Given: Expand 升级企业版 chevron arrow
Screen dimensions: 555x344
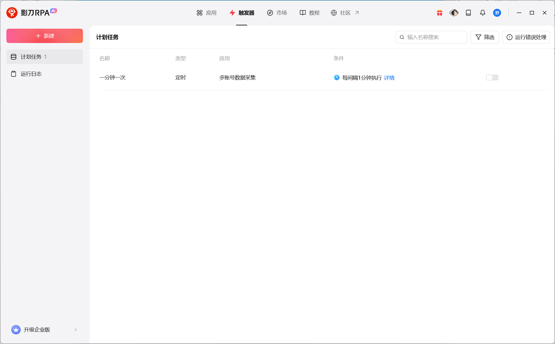Looking at the screenshot, I should tap(76, 330).
